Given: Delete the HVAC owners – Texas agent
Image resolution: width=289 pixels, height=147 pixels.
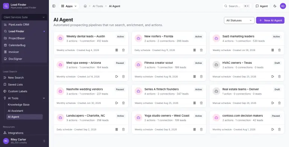Looking at the screenshot, I should (x=280, y=76).
